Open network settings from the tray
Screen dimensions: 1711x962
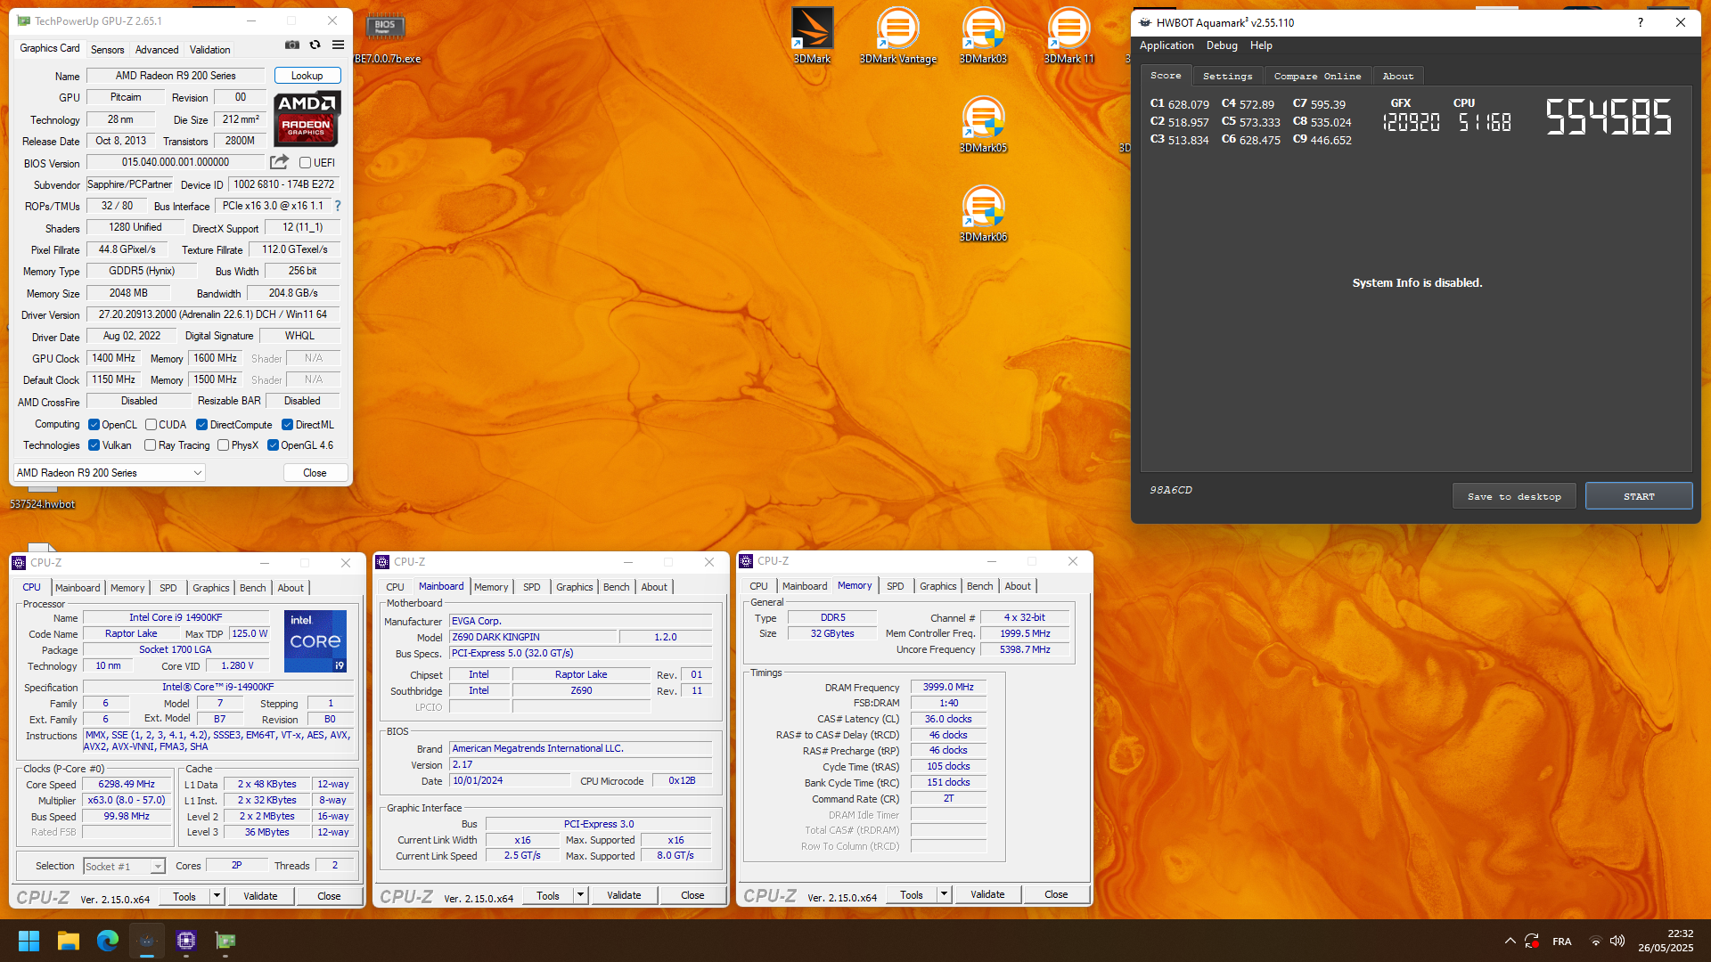(x=1596, y=941)
